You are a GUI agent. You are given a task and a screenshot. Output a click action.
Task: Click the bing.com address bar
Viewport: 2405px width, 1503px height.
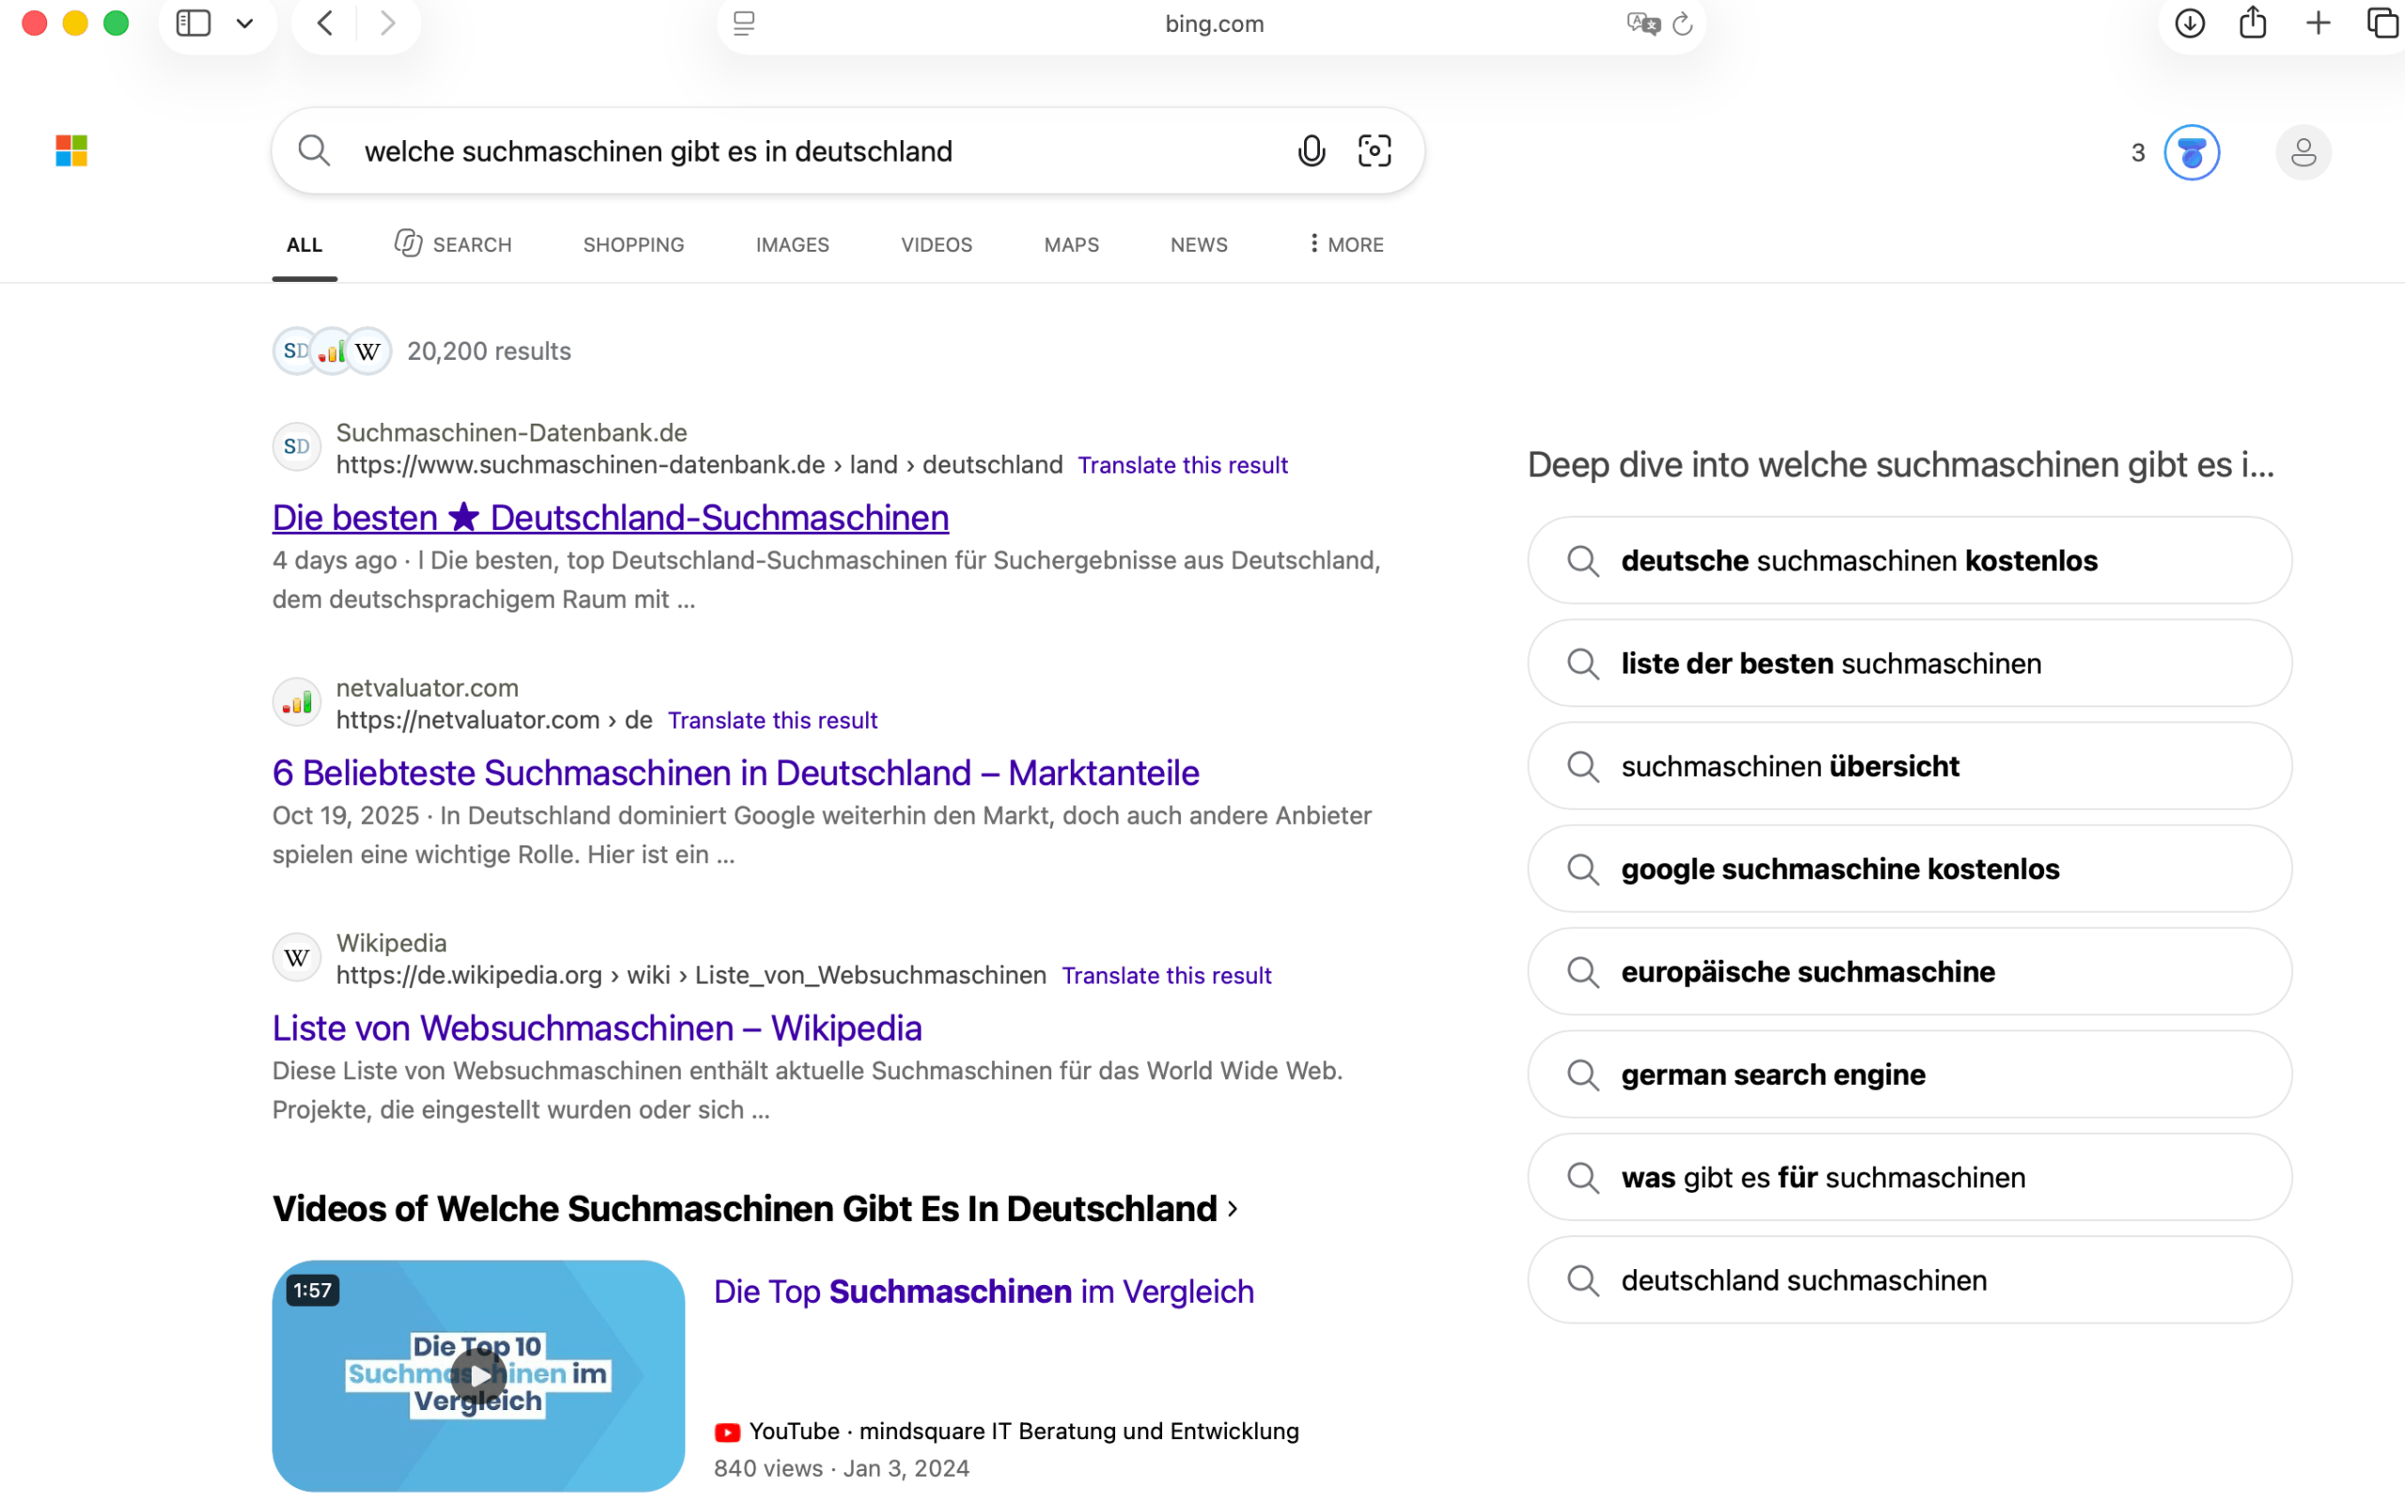pos(1214,23)
